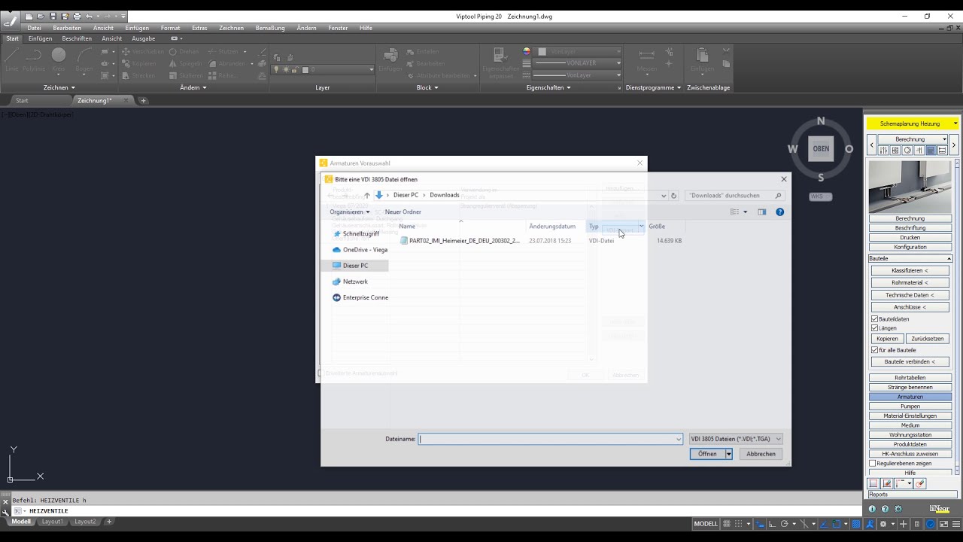Click the help icon in file dialog

coord(779,212)
